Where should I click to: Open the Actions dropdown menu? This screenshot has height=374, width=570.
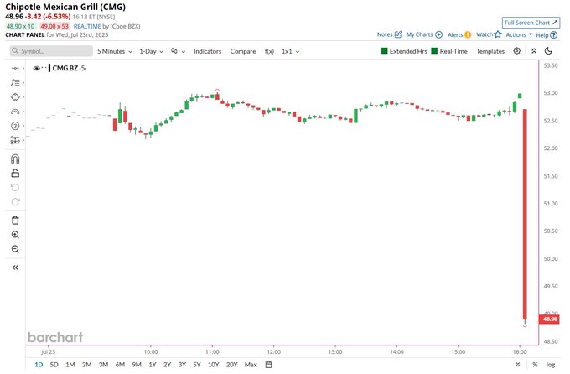click(519, 34)
